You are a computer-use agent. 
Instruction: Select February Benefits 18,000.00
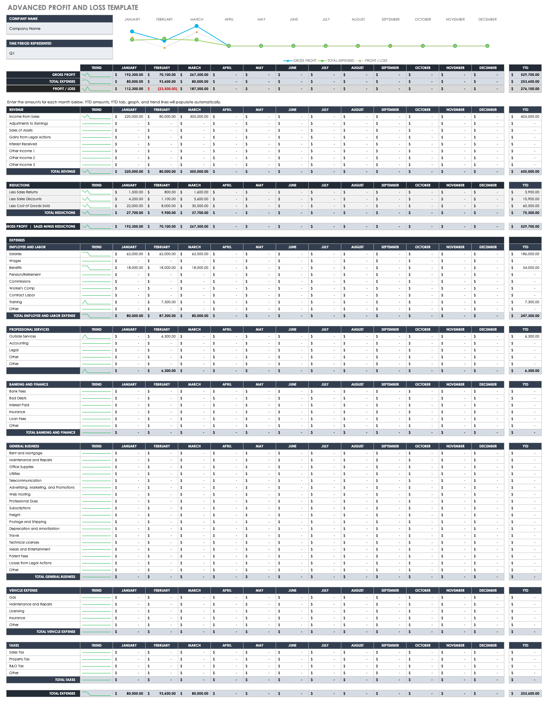coord(162,268)
